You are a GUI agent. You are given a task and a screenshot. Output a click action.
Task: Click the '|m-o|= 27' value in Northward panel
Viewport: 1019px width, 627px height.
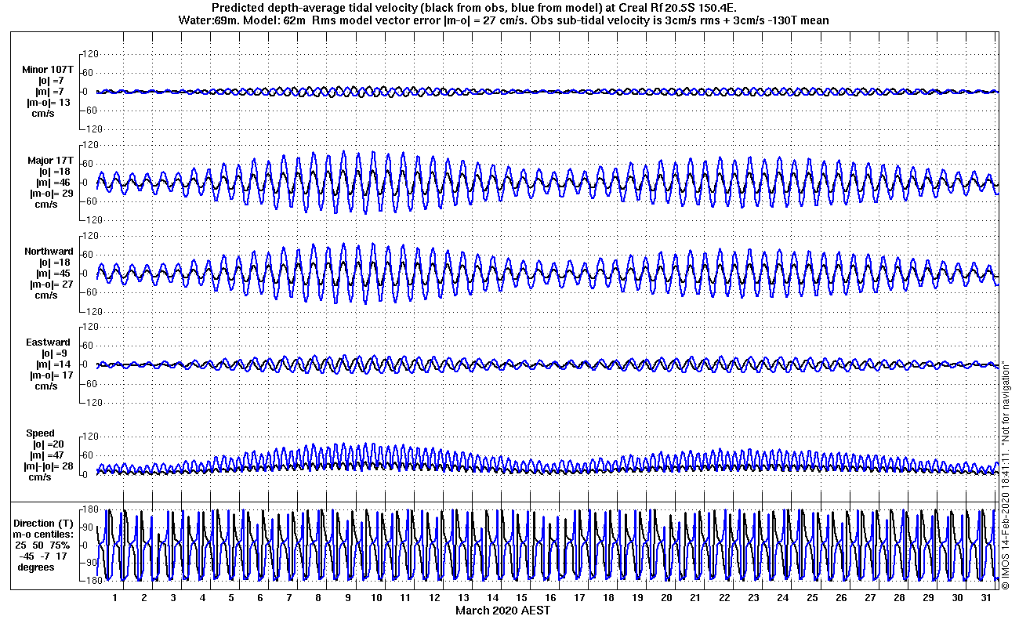coord(50,285)
